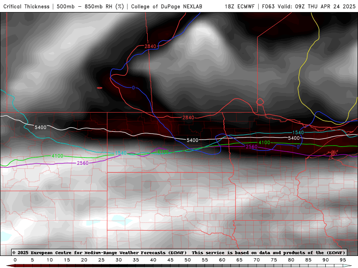Click the colorbar tick label 40
Image resolution: width=358 pixels, height=268 pixels.
point(153,260)
